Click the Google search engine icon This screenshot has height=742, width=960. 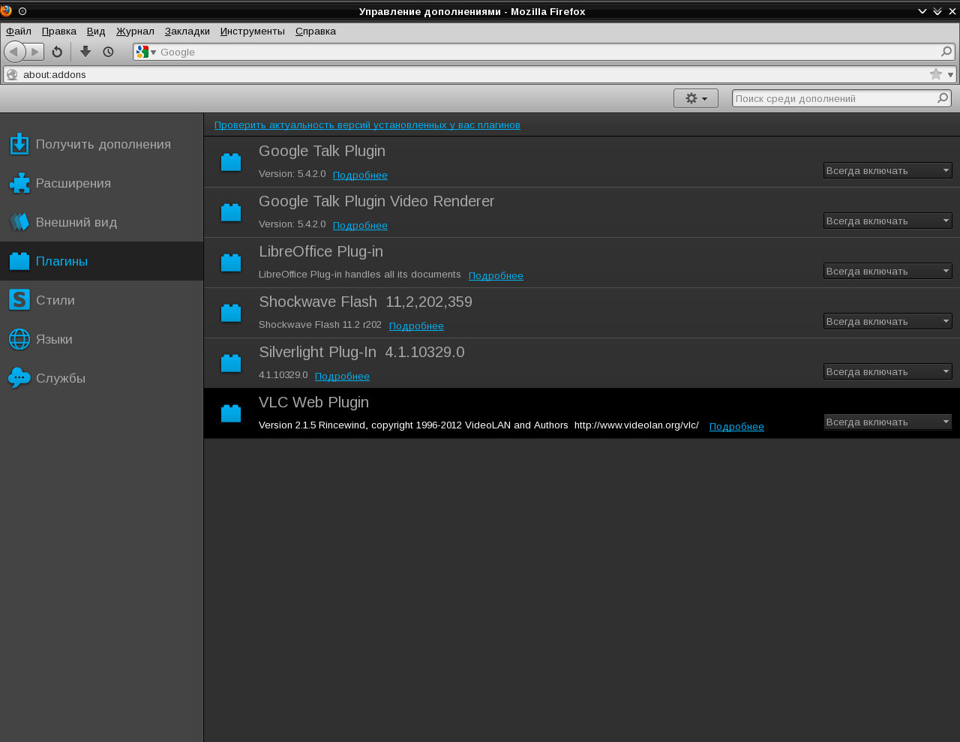[x=143, y=52]
